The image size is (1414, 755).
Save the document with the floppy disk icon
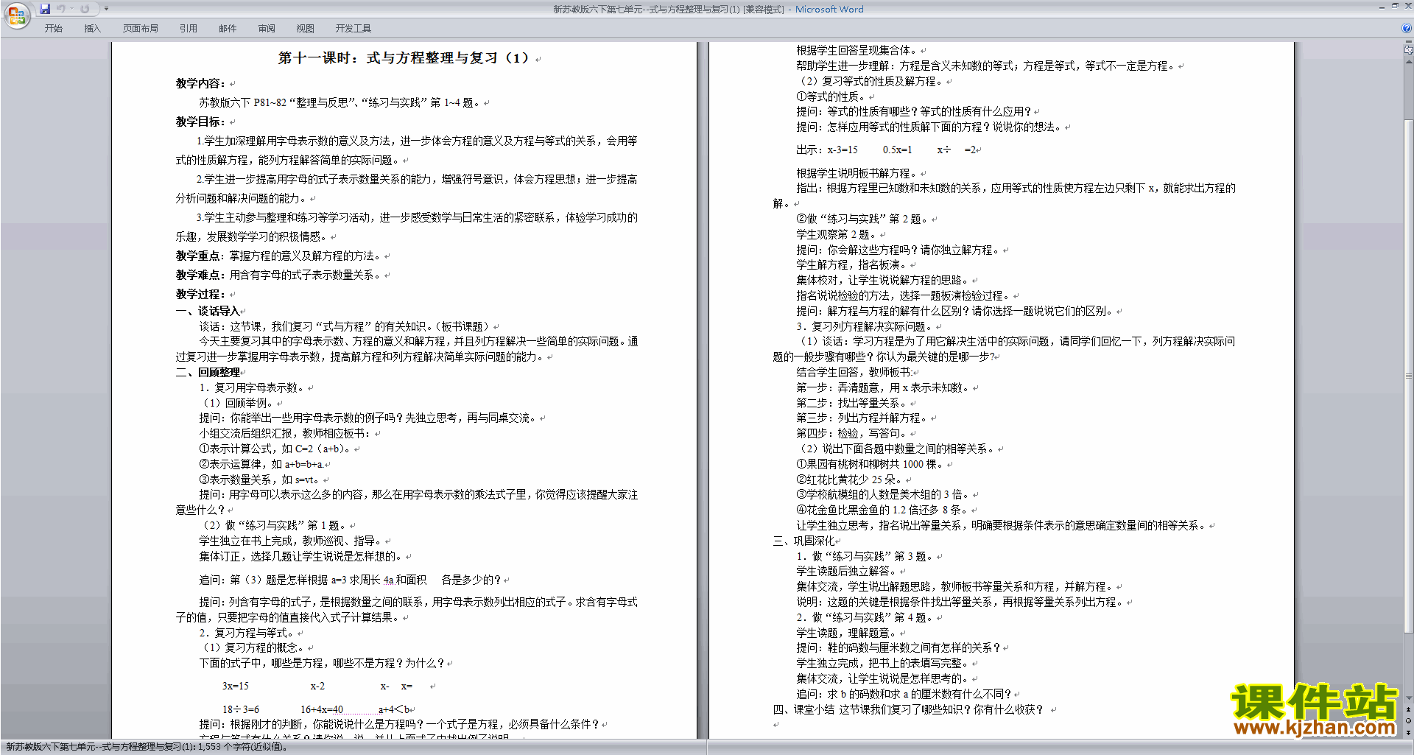click(45, 9)
